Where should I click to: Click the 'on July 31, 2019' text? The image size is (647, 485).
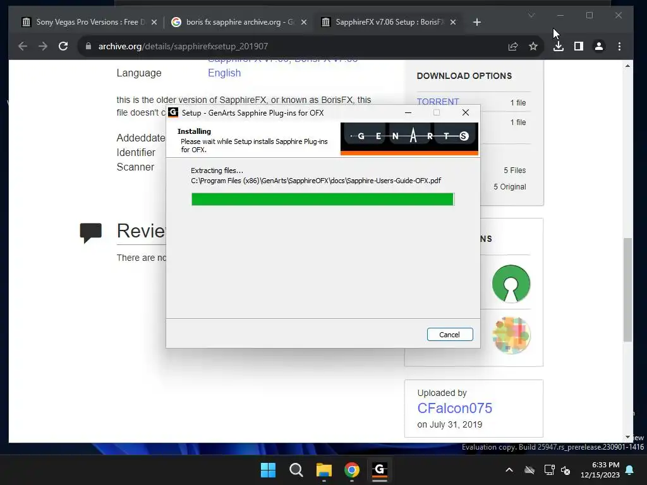(x=450, y=424)
